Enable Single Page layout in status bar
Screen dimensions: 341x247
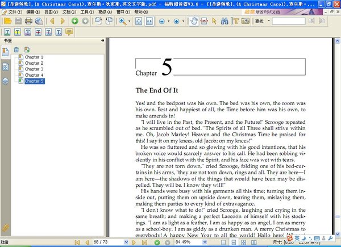(x=223, y=242)
